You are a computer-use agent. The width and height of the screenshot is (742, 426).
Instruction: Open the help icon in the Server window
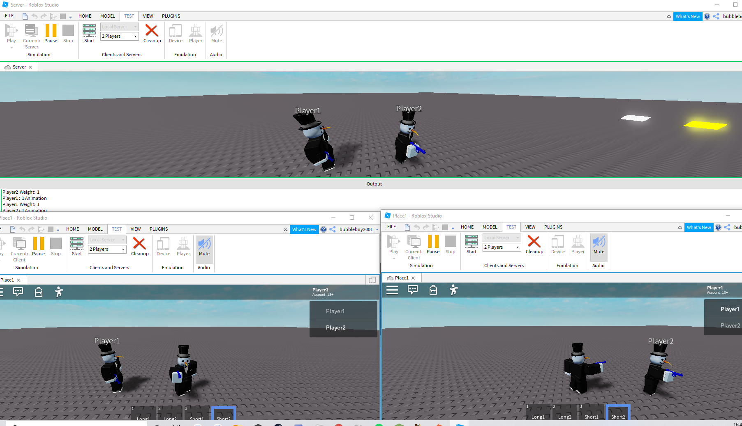(x=707, y=16)
